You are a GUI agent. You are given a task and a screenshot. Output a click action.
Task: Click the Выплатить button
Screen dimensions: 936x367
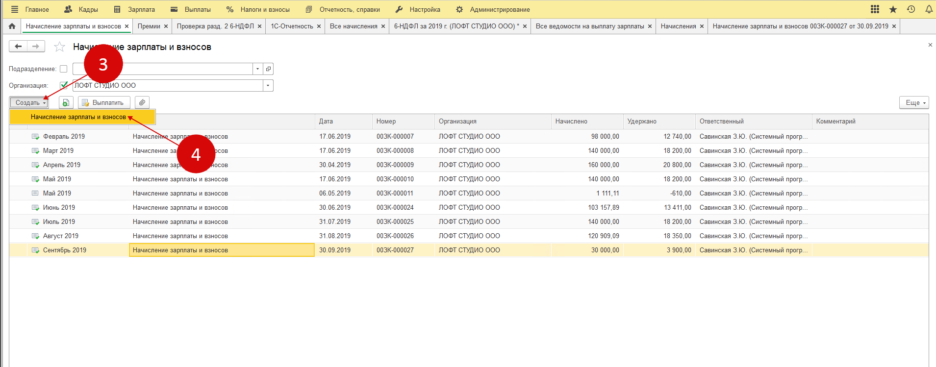click(x=104, y=102)
